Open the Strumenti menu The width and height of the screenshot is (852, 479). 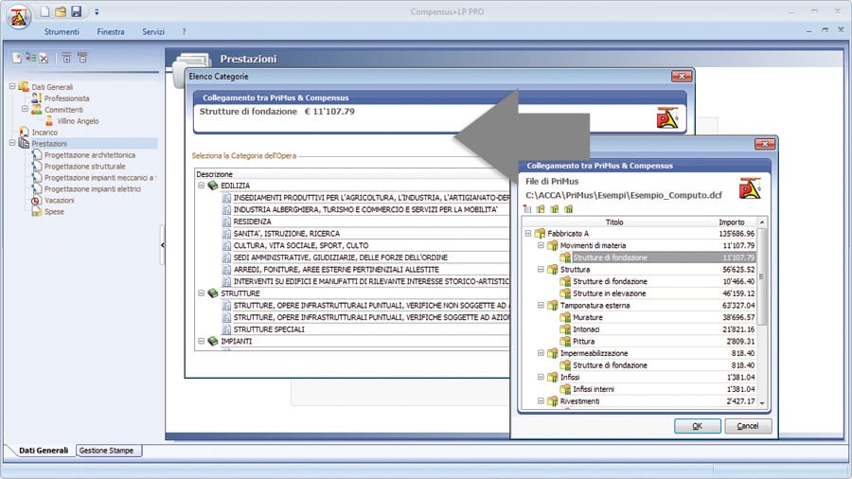pos(62,32)
